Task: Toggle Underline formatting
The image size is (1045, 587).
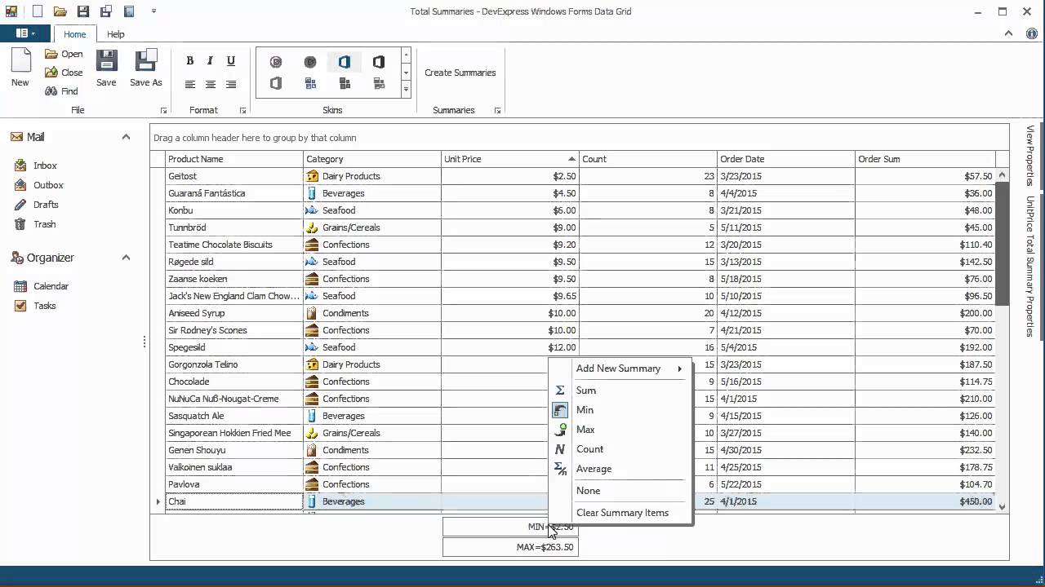Action: pyautogui.click(x=231, y=60)
